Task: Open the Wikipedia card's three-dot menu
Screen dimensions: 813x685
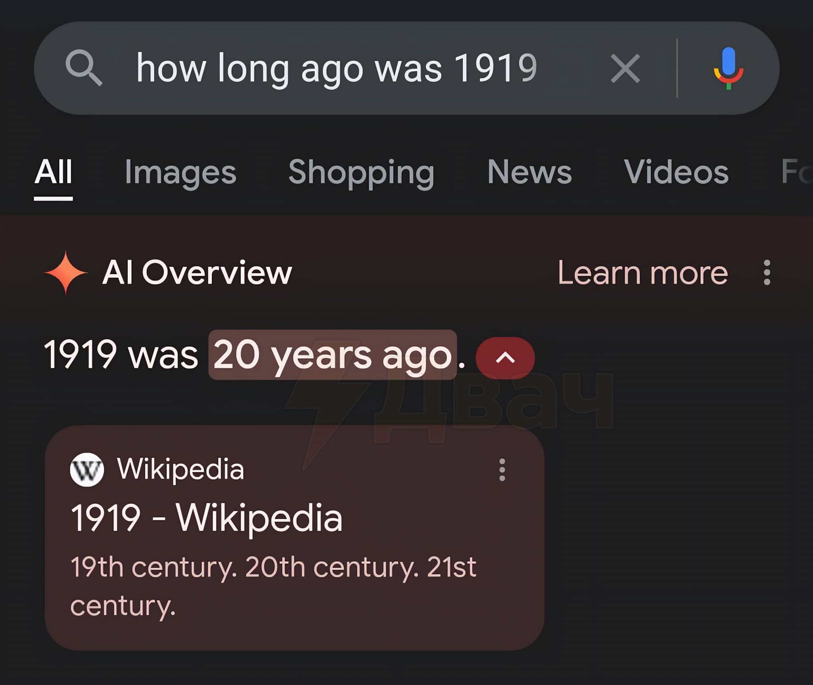Action: [x=502, y=469]
